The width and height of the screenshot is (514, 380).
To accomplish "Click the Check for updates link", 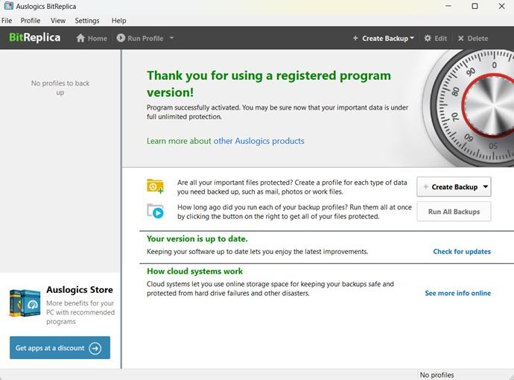I will (462, 252).
